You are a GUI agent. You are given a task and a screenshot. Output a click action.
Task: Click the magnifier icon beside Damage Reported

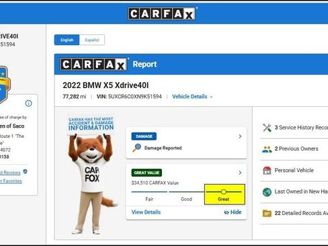pyautogui.click(x=136, y=148)
